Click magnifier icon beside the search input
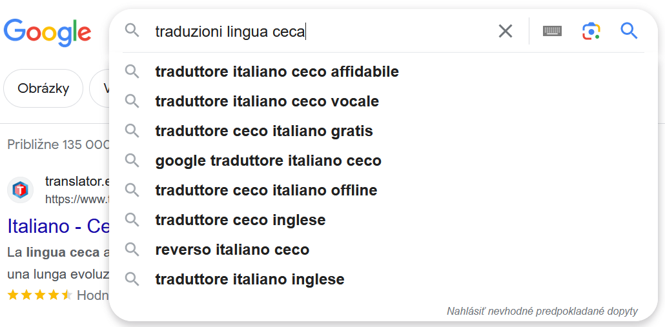Viewport: 665px width, 327px height. point(132,30)
